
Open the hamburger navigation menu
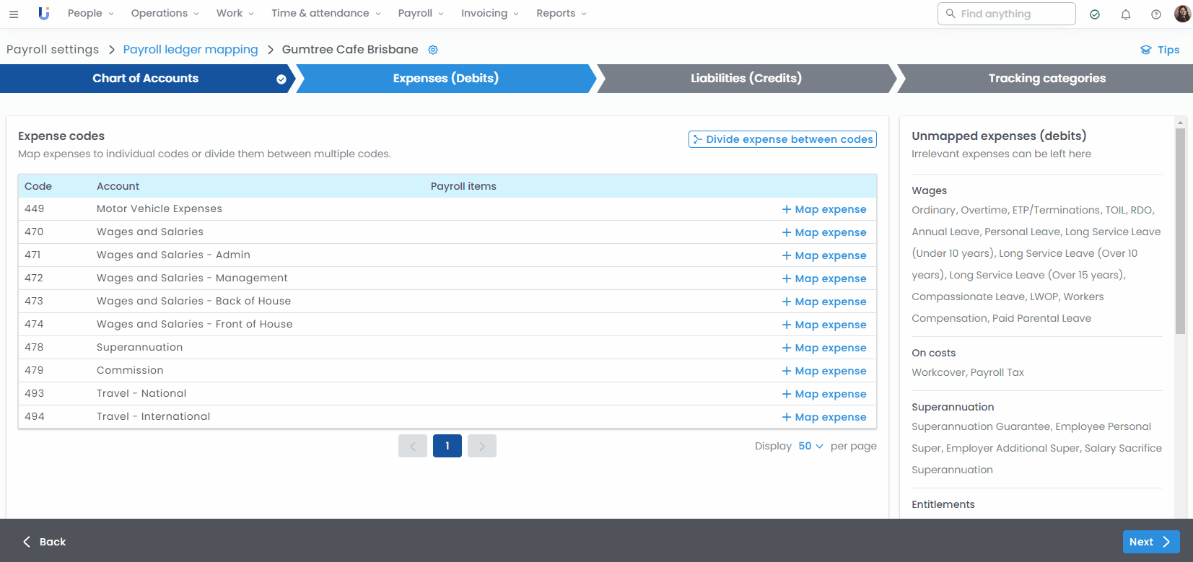[x=14, y=14]
